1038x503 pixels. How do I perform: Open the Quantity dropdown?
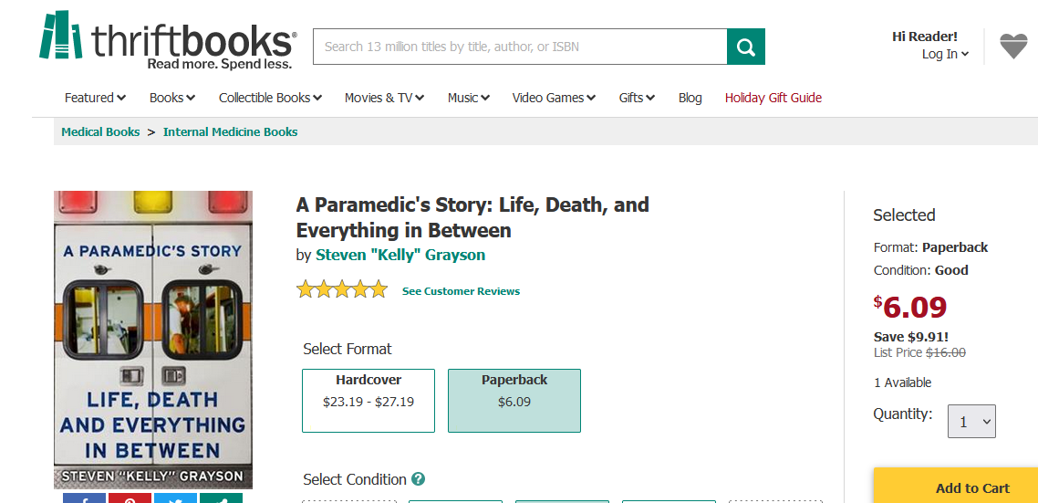pyautogui.click(x=971, y=422)
